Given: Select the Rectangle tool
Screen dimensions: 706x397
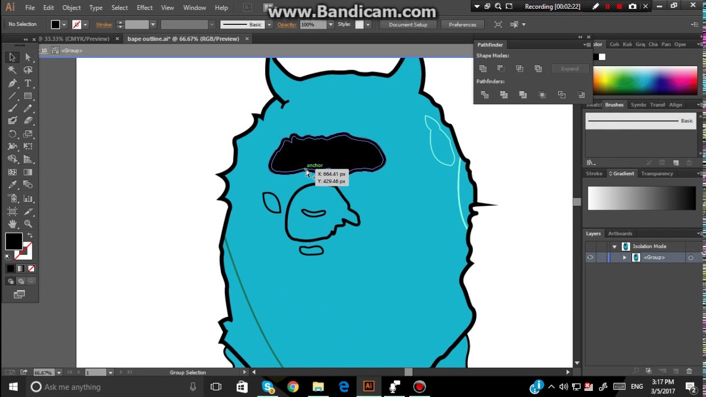Looking at the screenshot, I should (28, 96).
